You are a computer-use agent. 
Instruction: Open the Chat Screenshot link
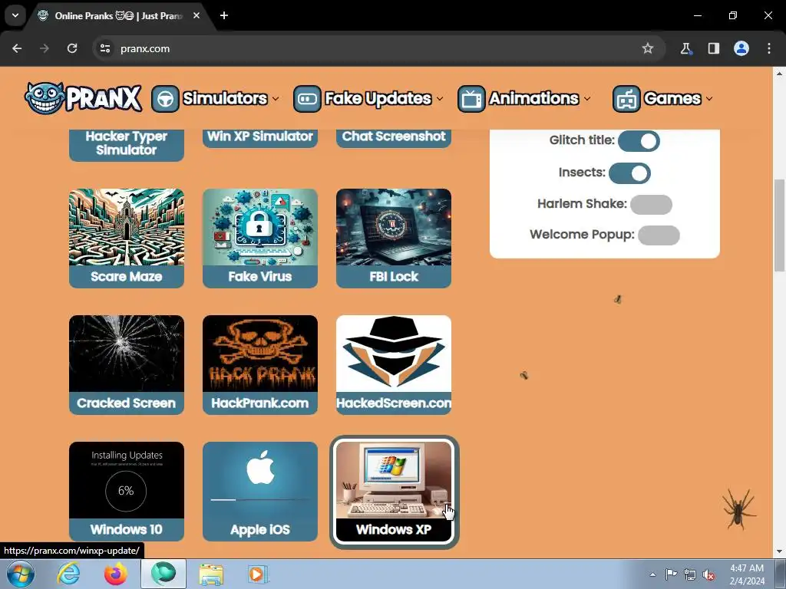394,137
